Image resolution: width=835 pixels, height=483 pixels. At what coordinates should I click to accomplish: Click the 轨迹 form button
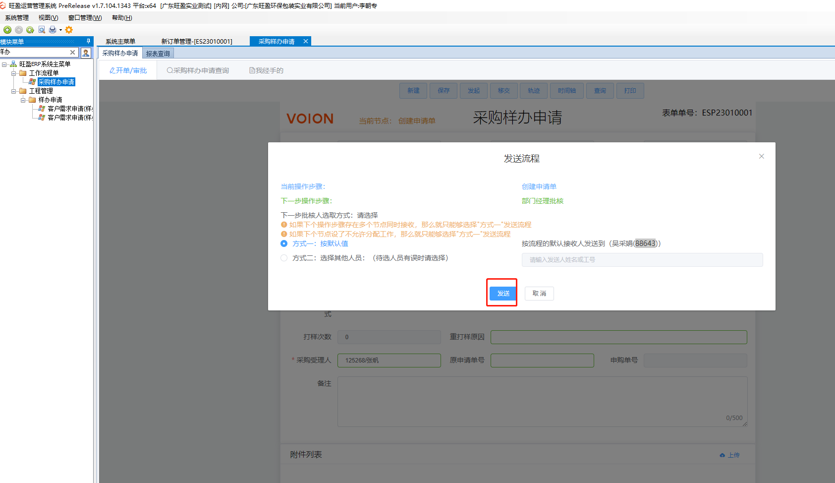(534, 91)
